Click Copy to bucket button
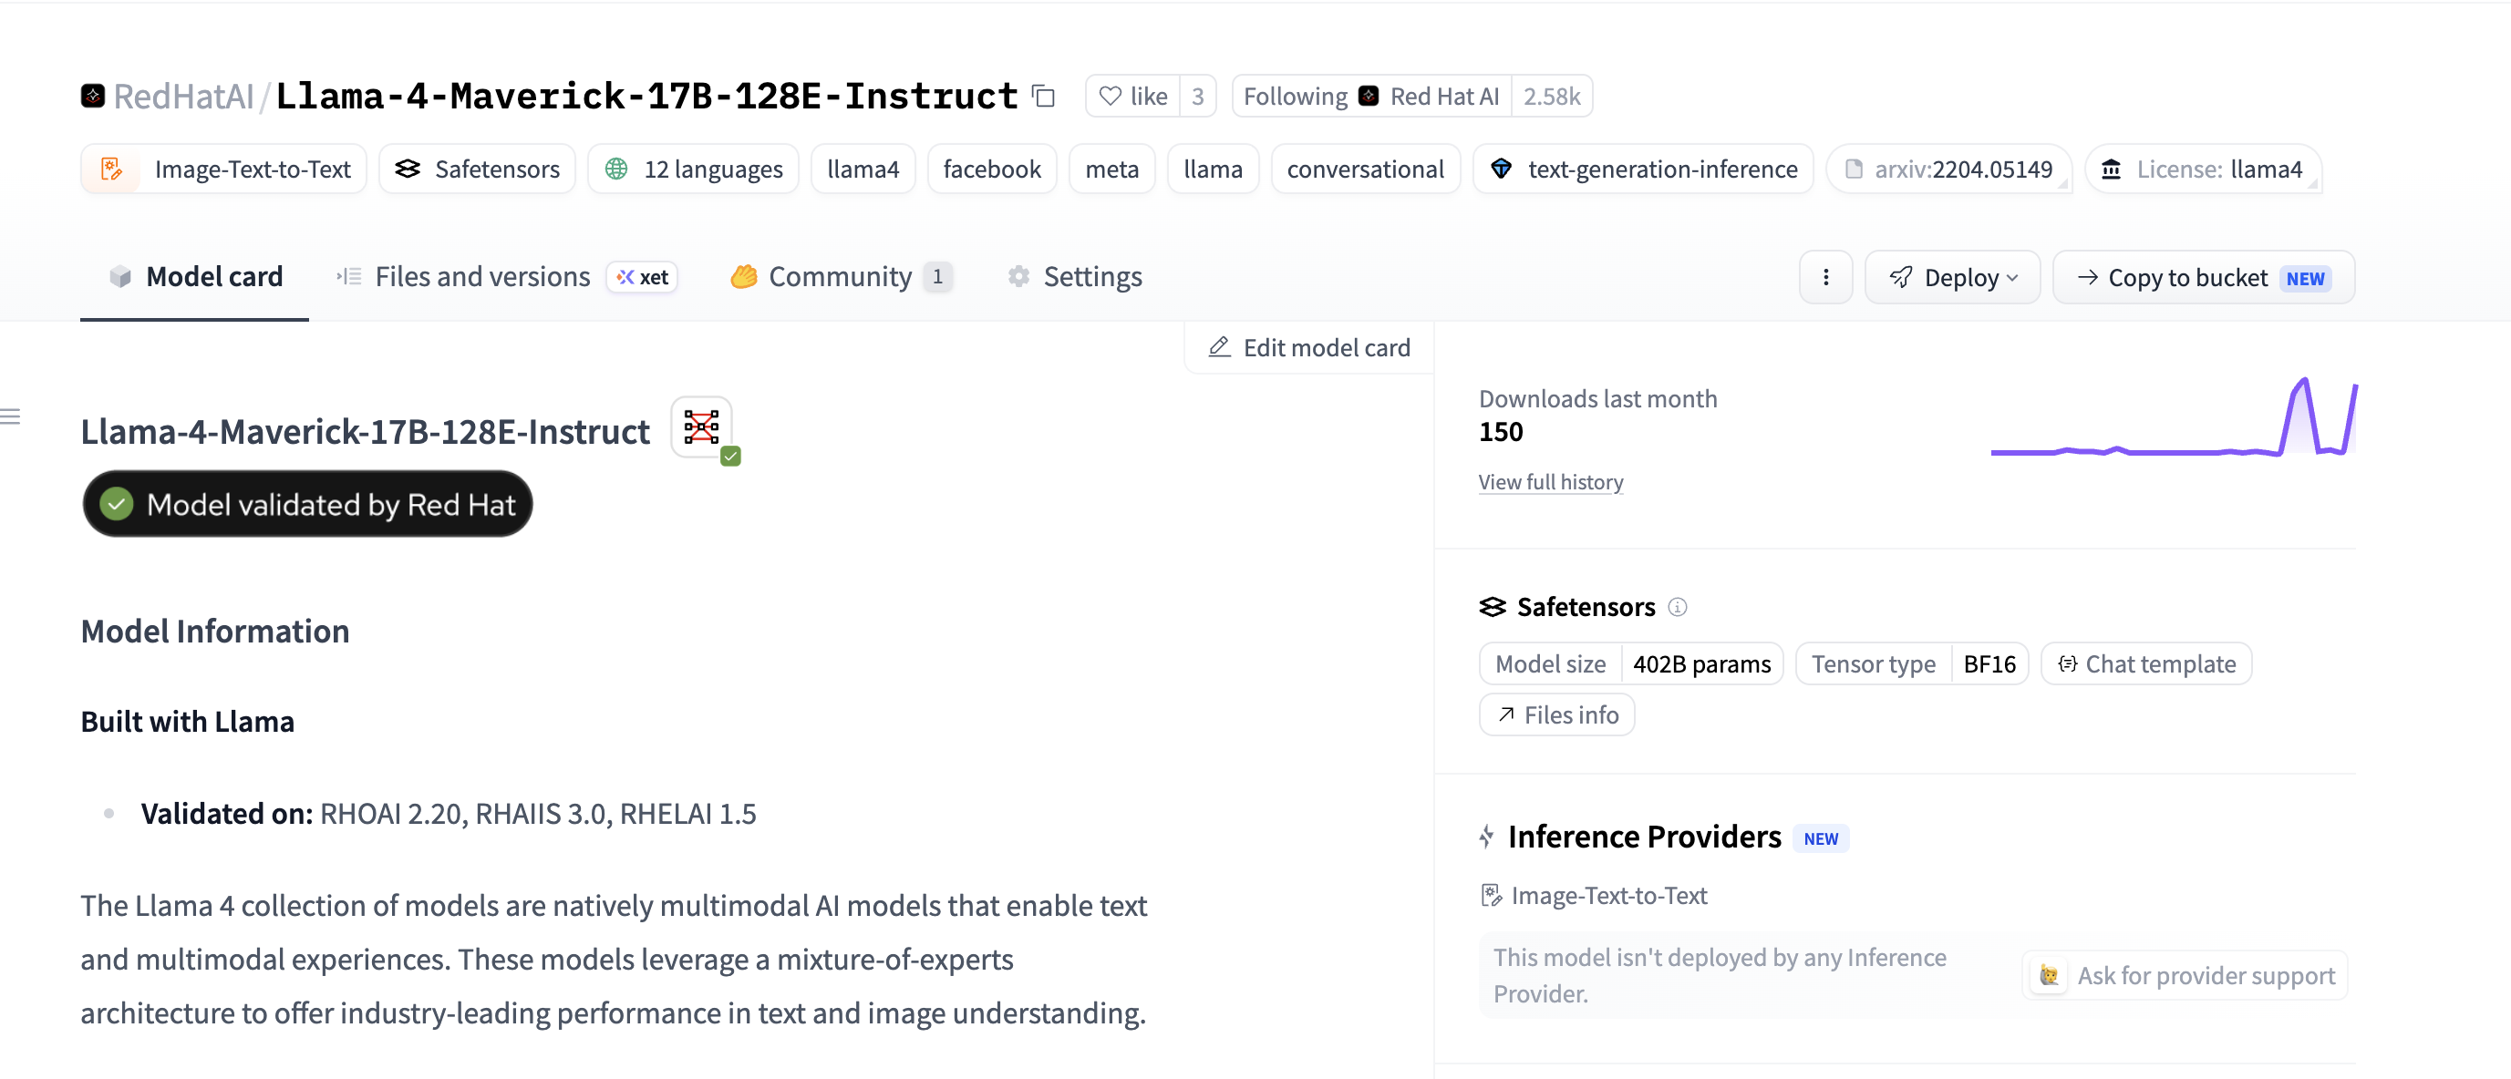Viewport: 2511px width, 1079px height. tap(2203, 277)
